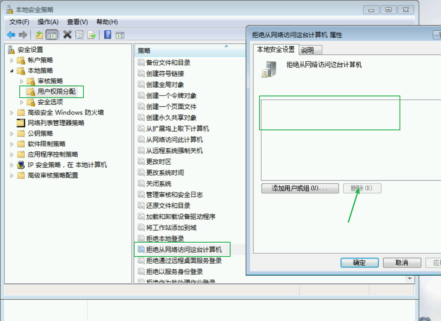Click the Delete X toolbar icon
441x321 pixels.
(x=67, y=35)
